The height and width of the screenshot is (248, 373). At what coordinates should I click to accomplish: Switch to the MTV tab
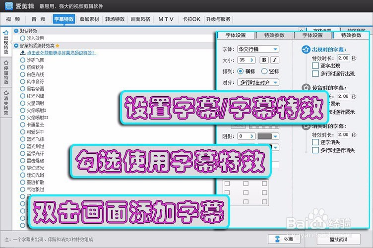[x=166, y=19]
